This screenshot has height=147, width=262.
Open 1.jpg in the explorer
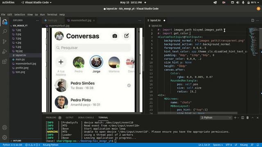point(18,30)
